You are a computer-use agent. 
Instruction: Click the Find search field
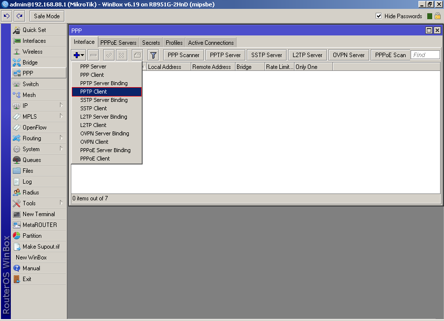click(x=425, y=55)
